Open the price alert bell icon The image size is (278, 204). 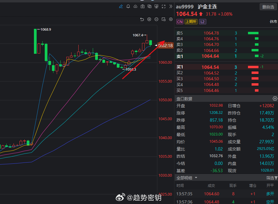(x=128, y=6)
